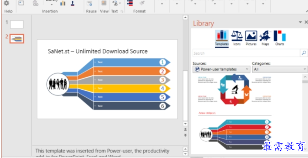Click the circular arrows cycle template

pyautogui.click(x=235, y=90)
